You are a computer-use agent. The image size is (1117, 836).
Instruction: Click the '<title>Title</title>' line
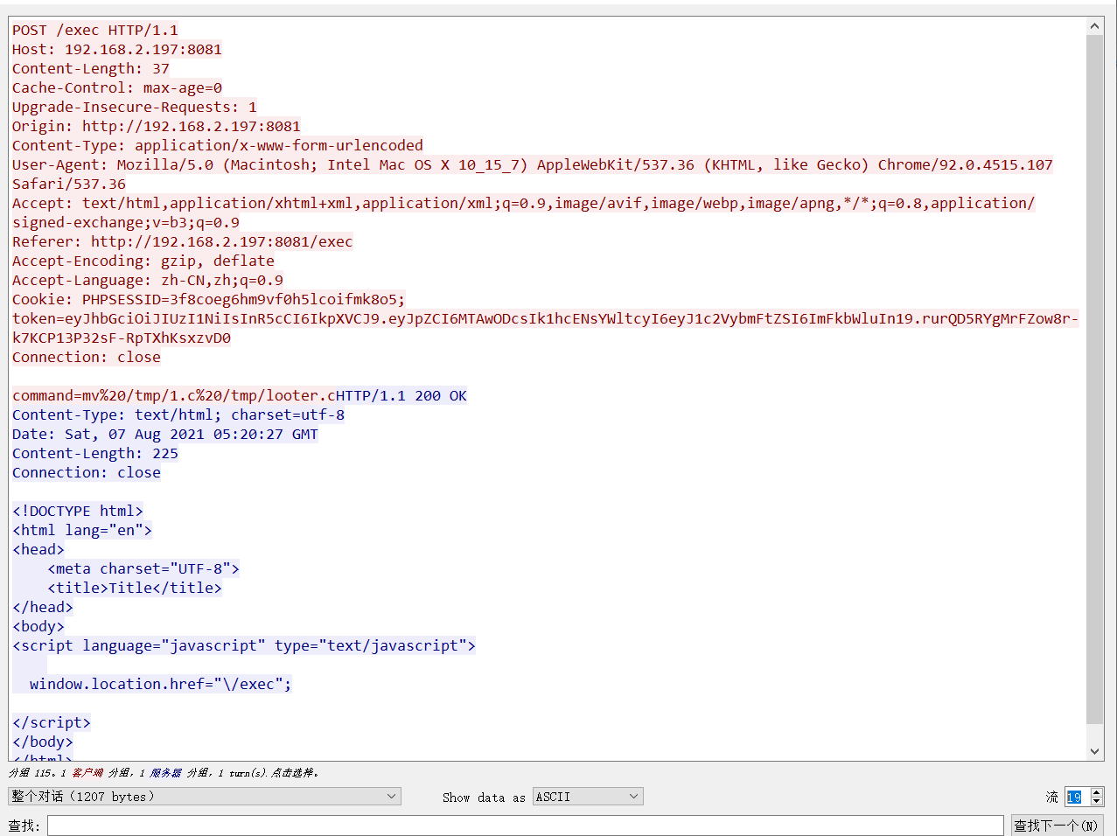click(135, 588)
